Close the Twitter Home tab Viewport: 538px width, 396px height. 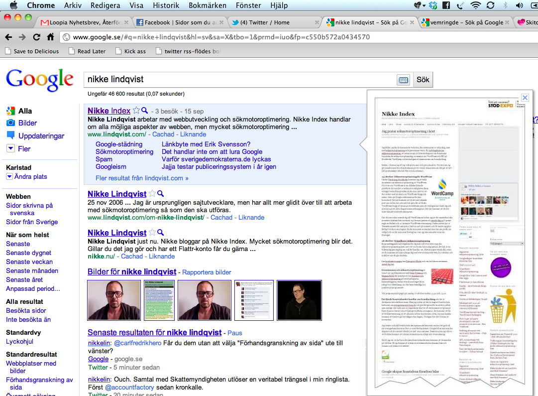(317, 22)
